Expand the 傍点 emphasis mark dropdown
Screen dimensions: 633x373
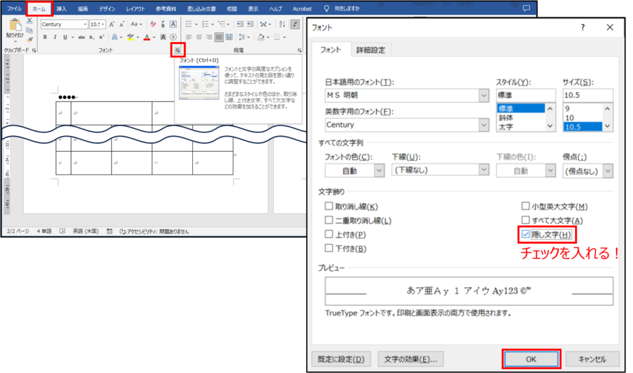[608, 170]
